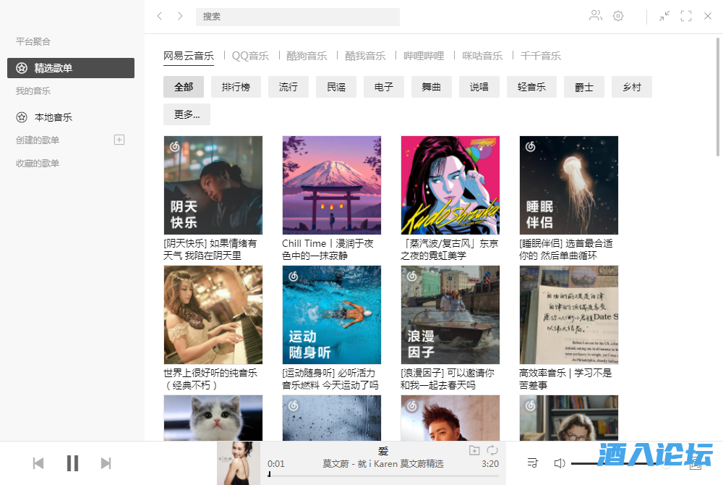Mute audio with the speaker icon
Image resolution: width=723 pixels, height=485 pixels.
pos(559,463)
